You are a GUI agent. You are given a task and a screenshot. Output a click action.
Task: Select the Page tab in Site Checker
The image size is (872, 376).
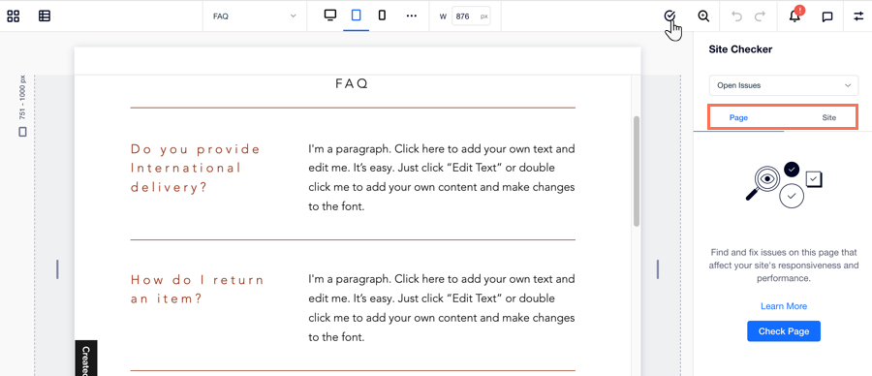tap(738, 117)
